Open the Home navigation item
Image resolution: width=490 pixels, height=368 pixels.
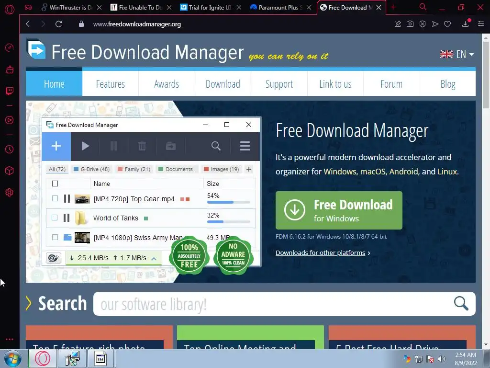click(54, 84)
